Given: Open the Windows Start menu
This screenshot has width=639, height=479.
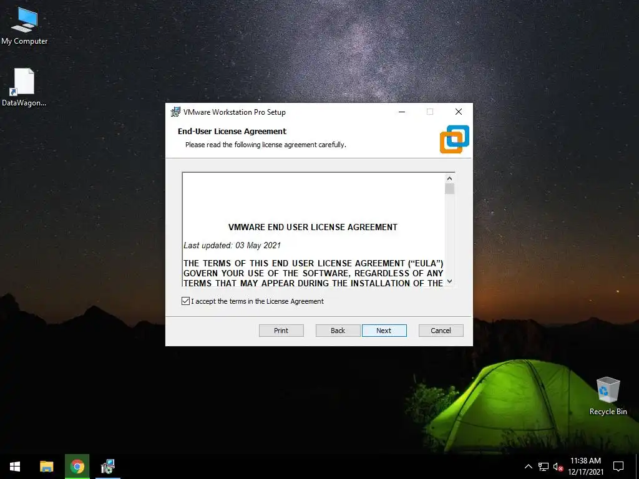Looking at the screenshot, I should 15,467.
